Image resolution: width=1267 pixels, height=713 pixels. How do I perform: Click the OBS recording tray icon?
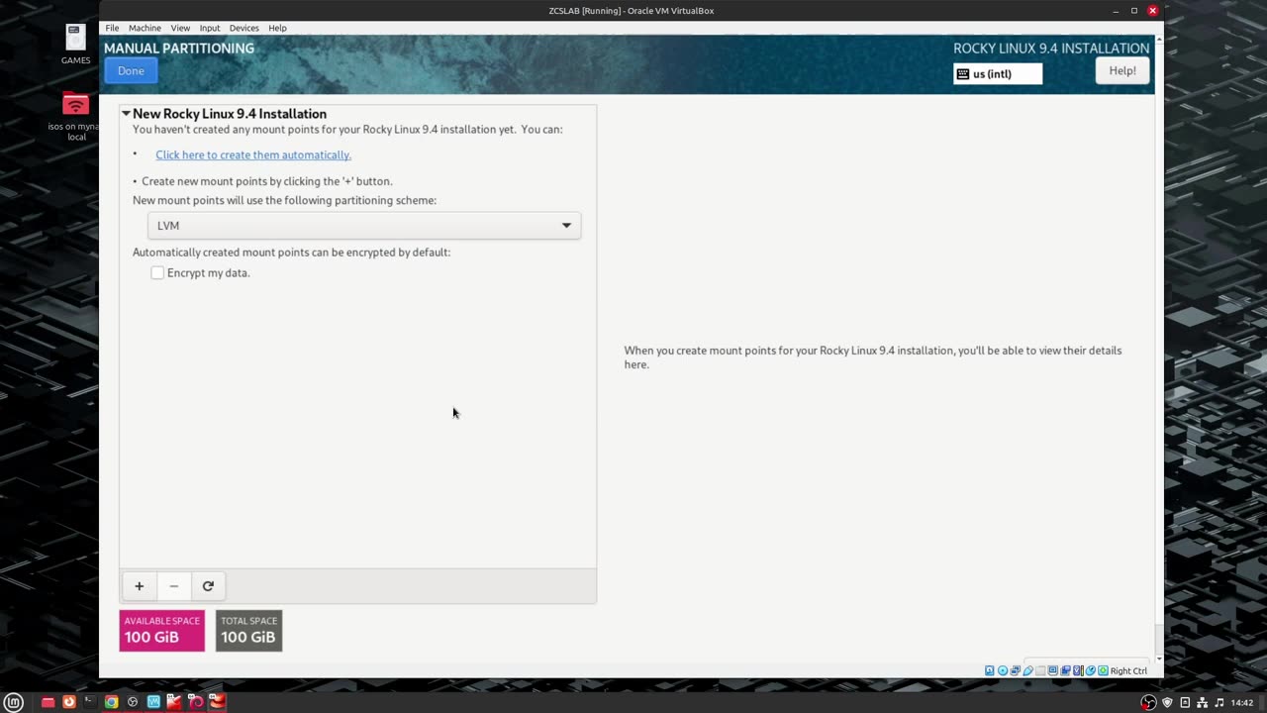[1148, 703]
